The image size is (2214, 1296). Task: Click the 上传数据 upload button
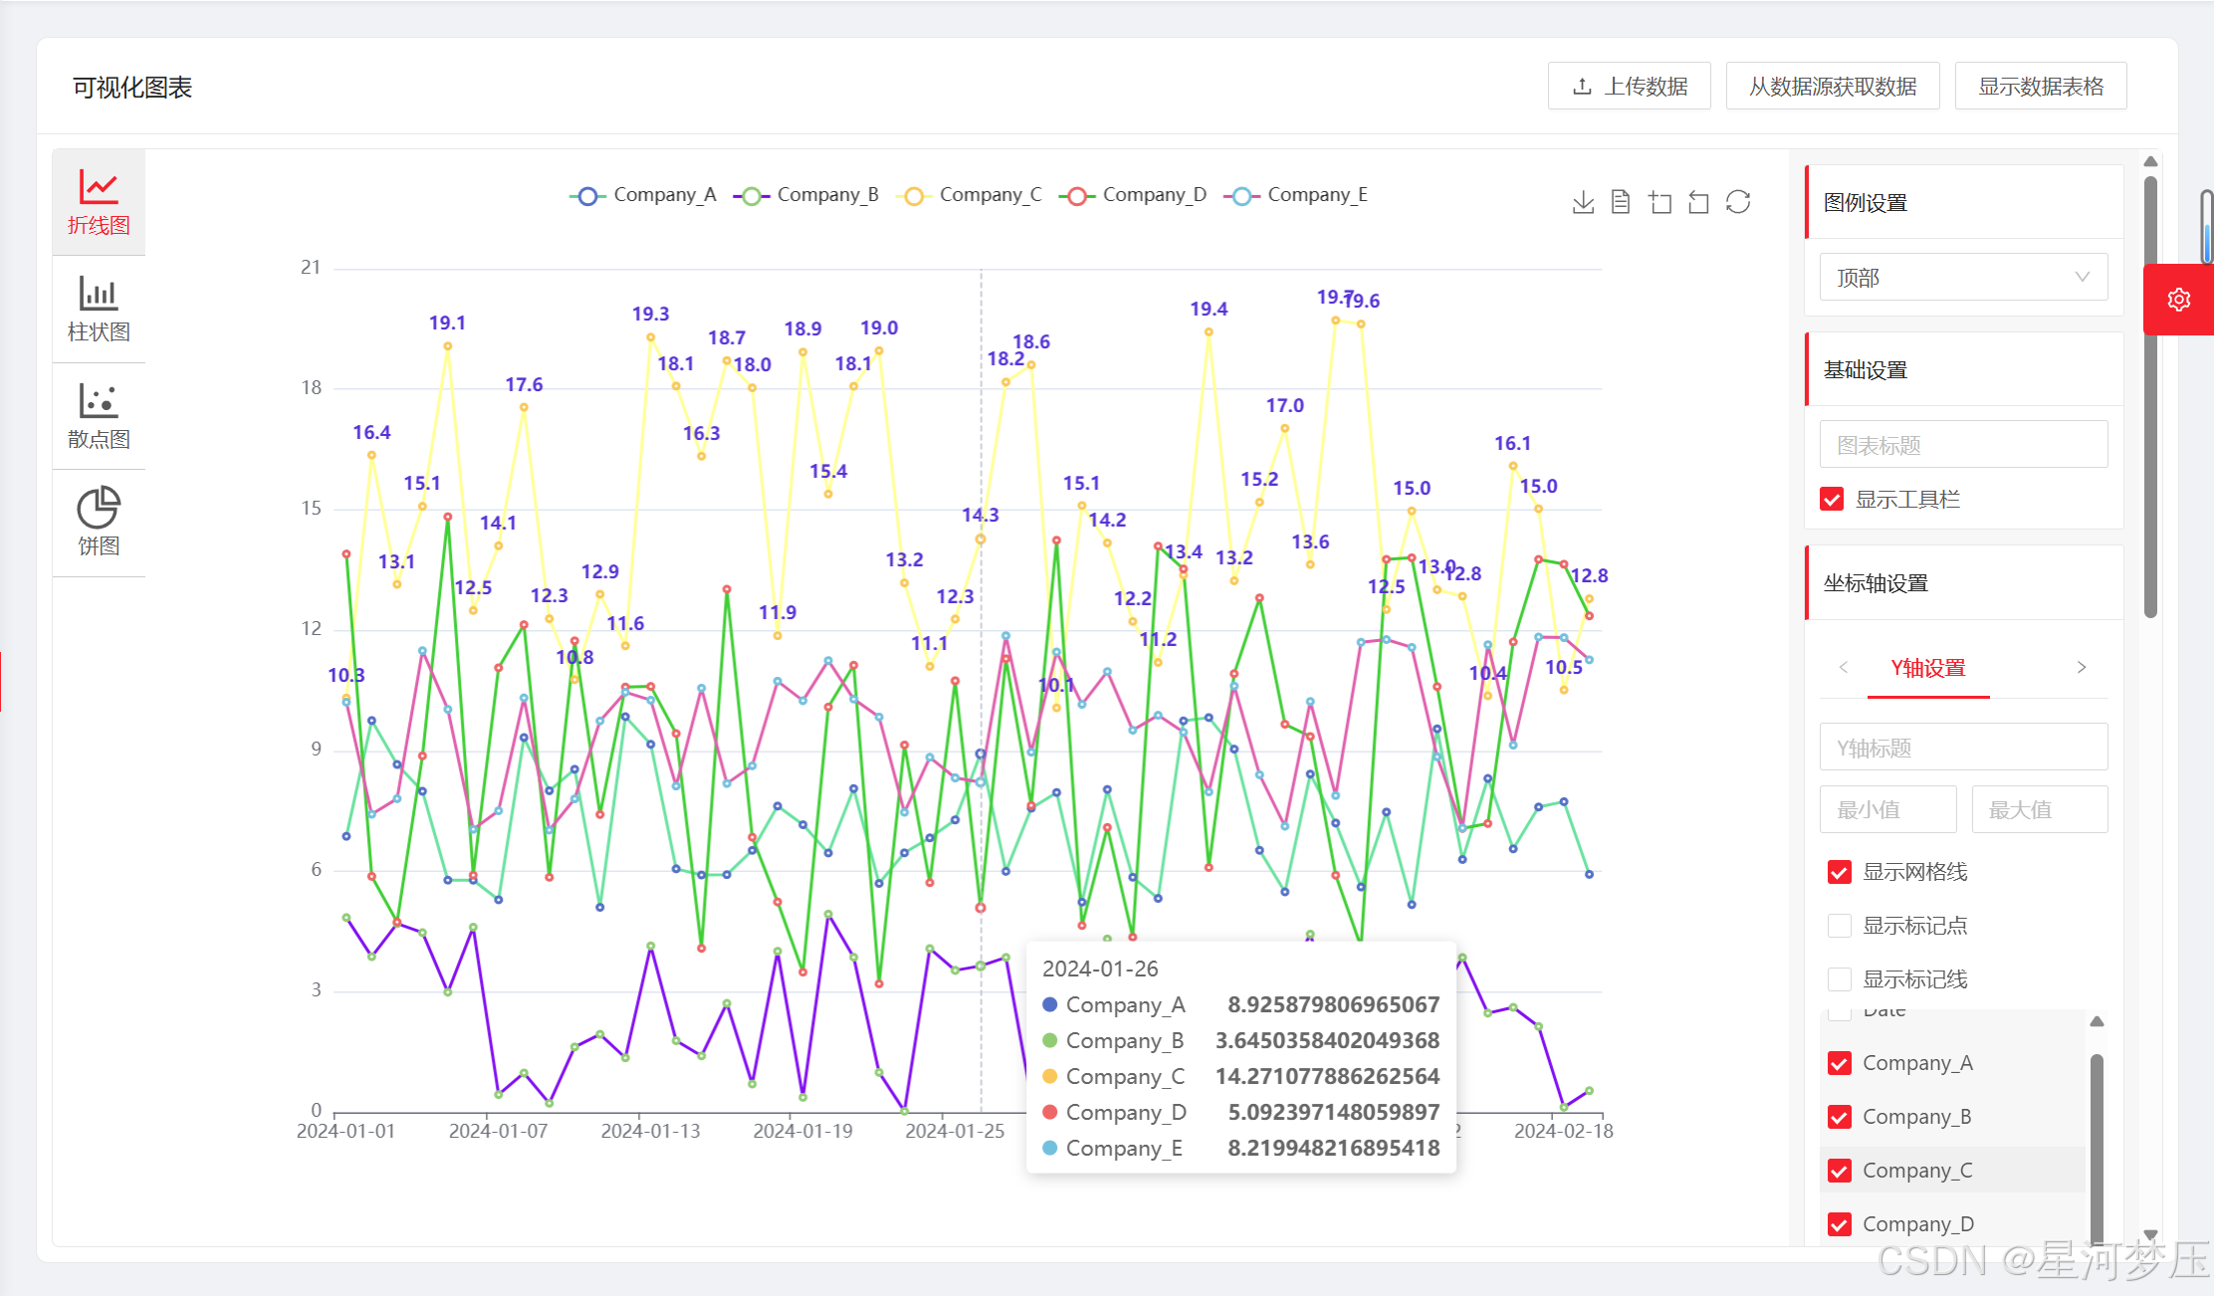click(1629, 87)
